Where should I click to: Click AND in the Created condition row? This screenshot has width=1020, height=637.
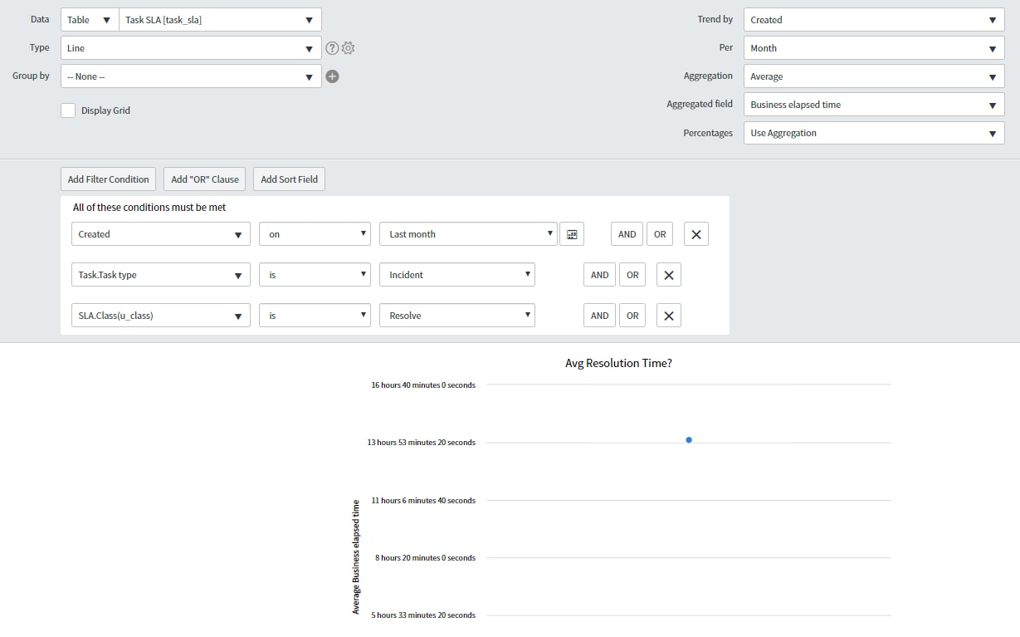[x=627, y=234]
